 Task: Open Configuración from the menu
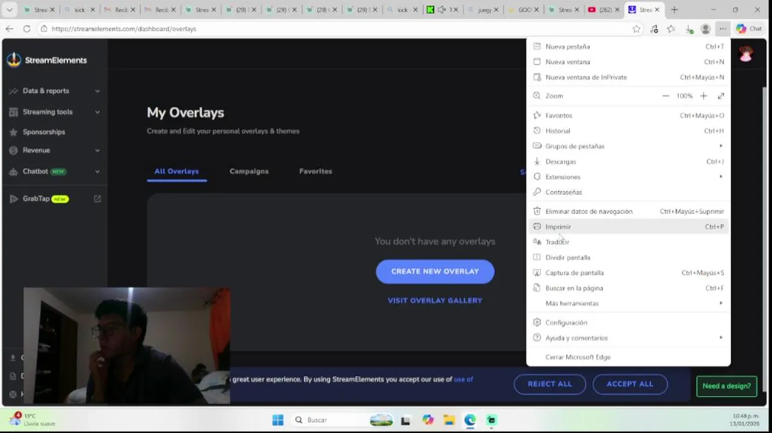coord(628,322)
